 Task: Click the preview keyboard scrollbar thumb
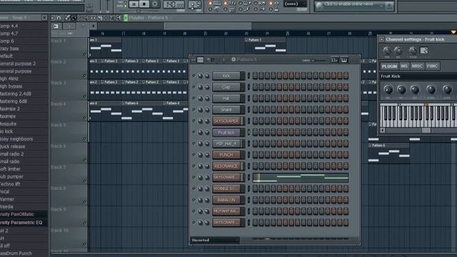point(426,131)
